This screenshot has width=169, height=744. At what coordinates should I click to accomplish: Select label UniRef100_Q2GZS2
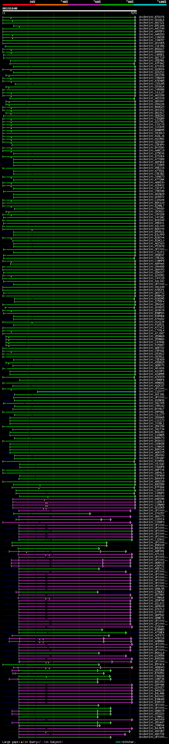point(152,73)
